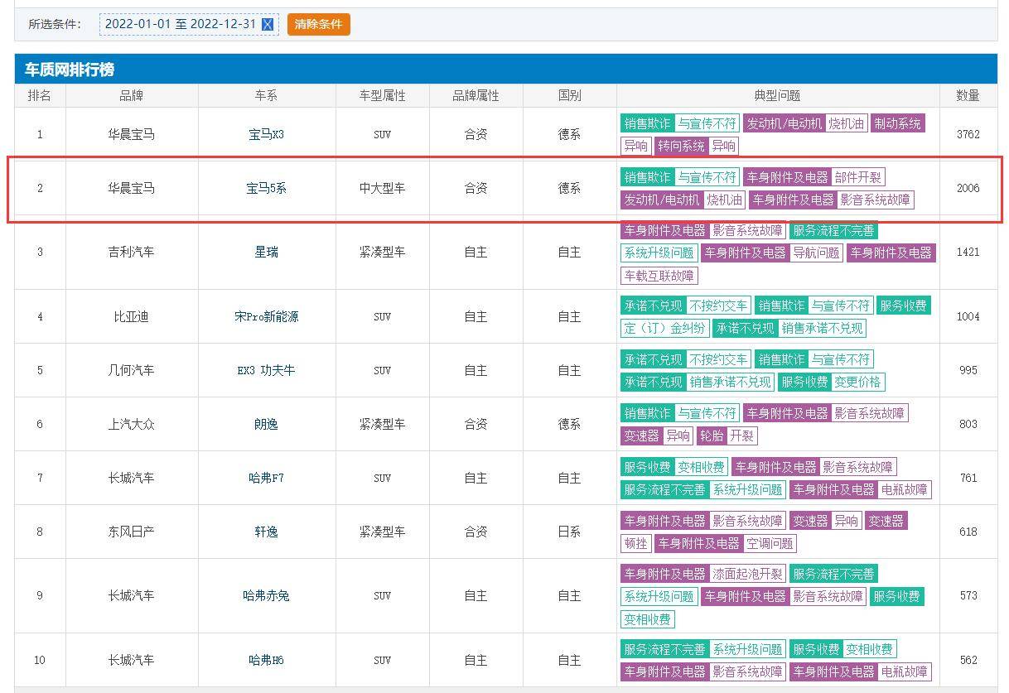1009x693 pixels.
Task: Select the 吉利汽车 brand cell
Action: click(132, 252)
